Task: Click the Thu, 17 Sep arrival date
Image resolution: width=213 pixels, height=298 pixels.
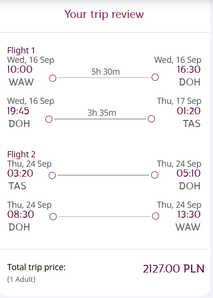Action: 179,101
